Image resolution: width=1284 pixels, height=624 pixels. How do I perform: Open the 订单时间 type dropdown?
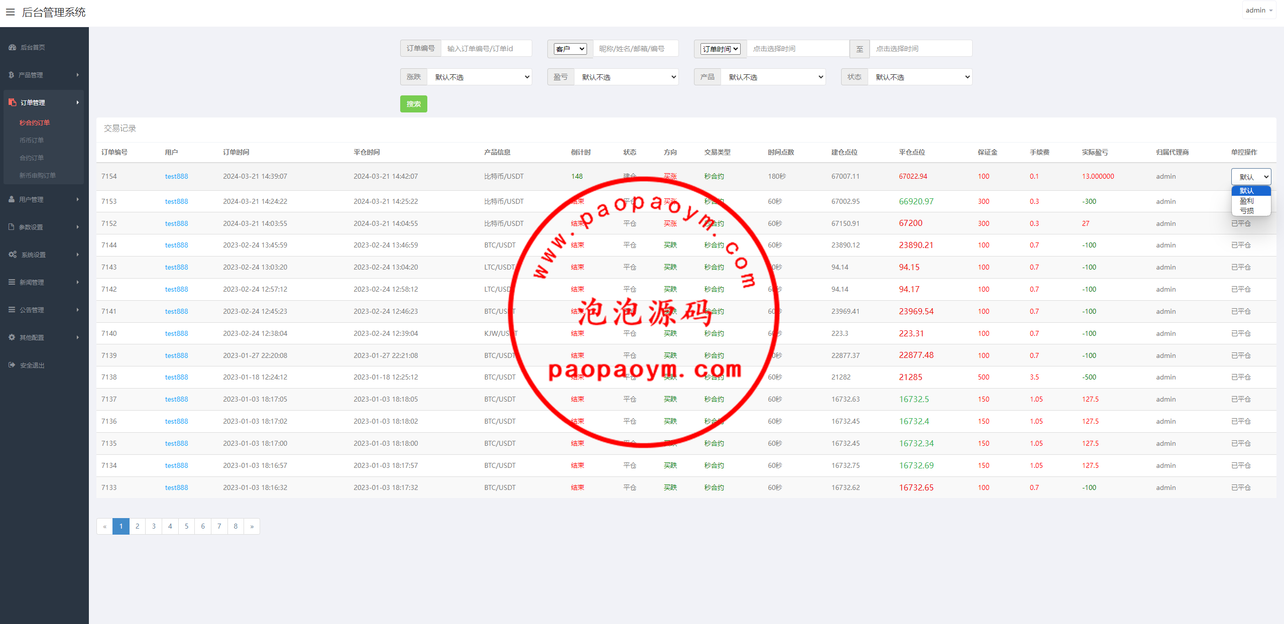(x=721, y=49)
